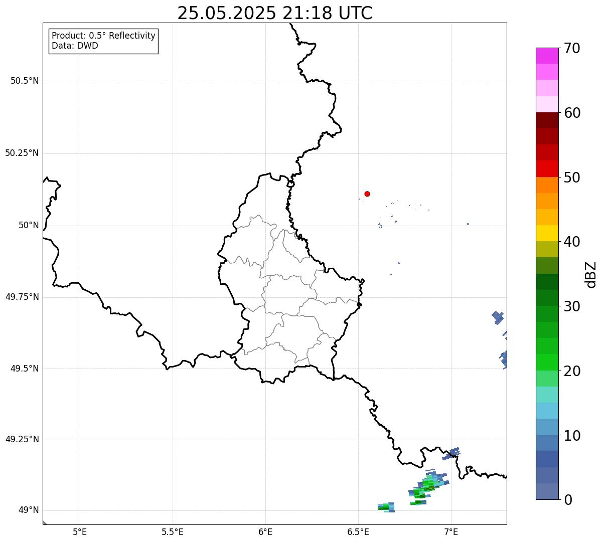The height and width of the screenshot is (542, 603).
Task: Pick the olive colorbar segment below 40
Action: pyautogui.click(x=547, y=250)
